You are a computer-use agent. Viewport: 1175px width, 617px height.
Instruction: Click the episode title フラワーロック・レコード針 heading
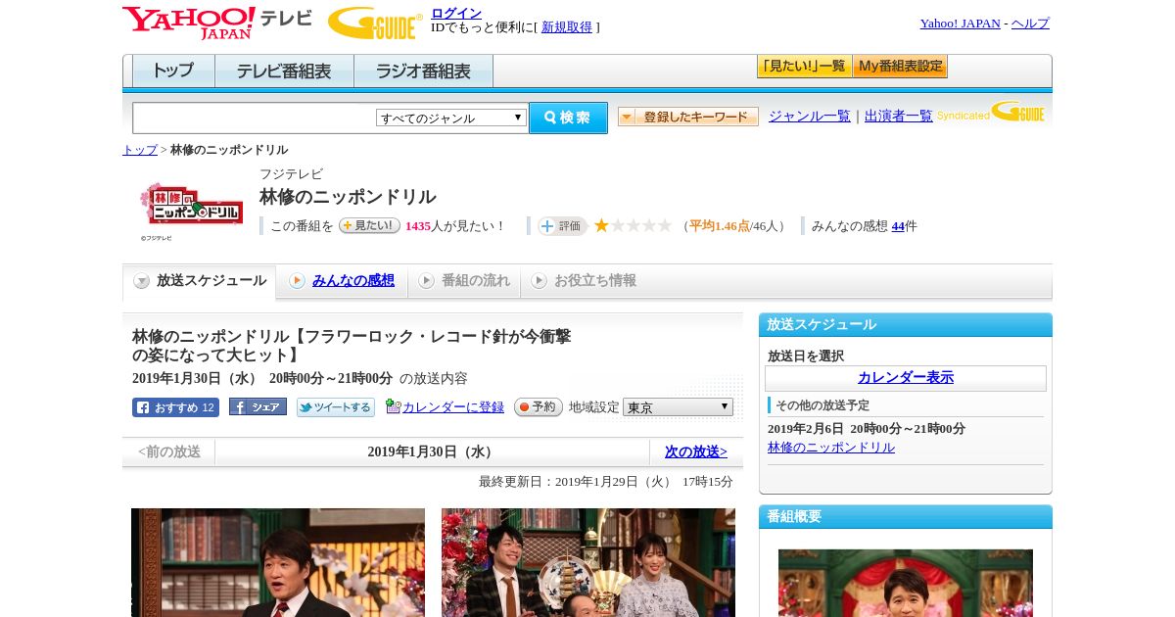[352, 346]
